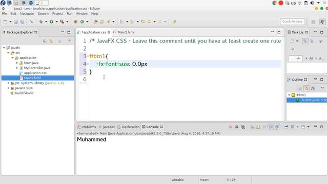Click the Next Annotation toolbar icon
Viewport: 328px width, 184px height.
click(x=121, y=21)
